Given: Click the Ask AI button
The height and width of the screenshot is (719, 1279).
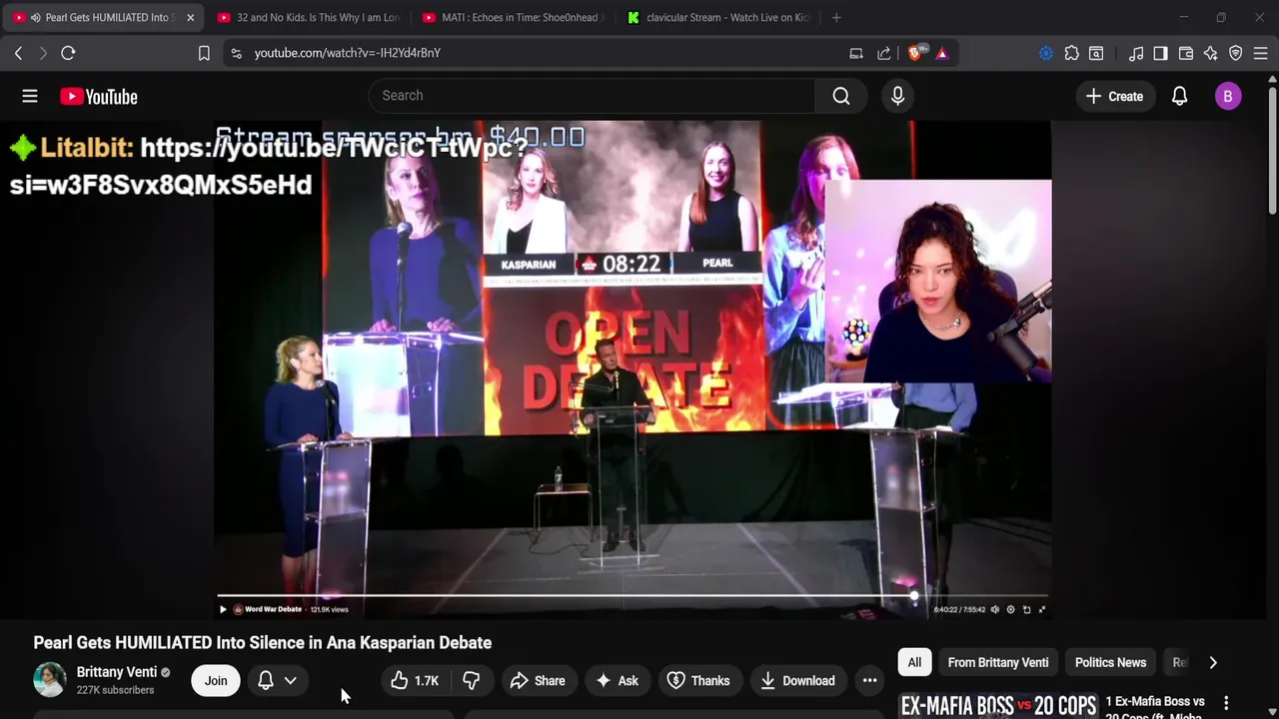Looking at the screenshot, I should click(x=617, y=681).
